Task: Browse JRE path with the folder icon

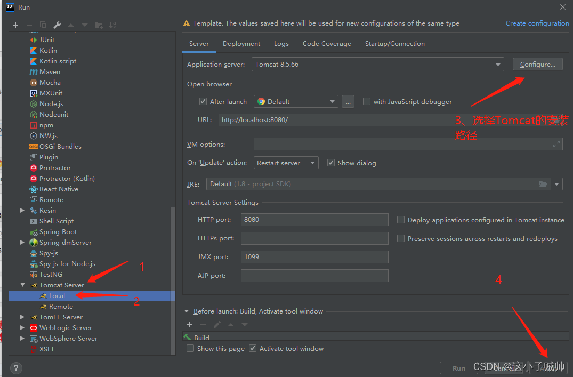Action: click(x=543, y=184)
